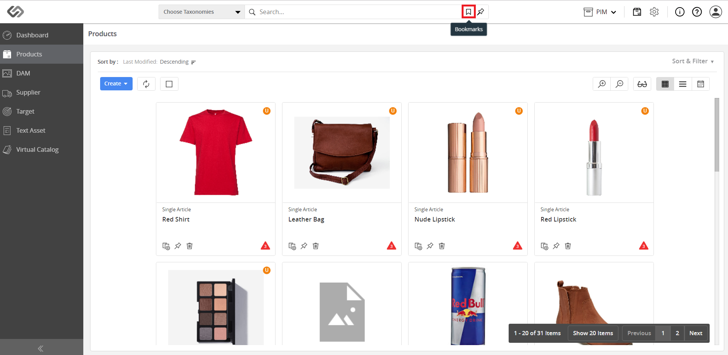This screenshot has height=355, width=728.
Task: Click the app logo at top left
Action: pyautogui.click(x=16, y=12)
